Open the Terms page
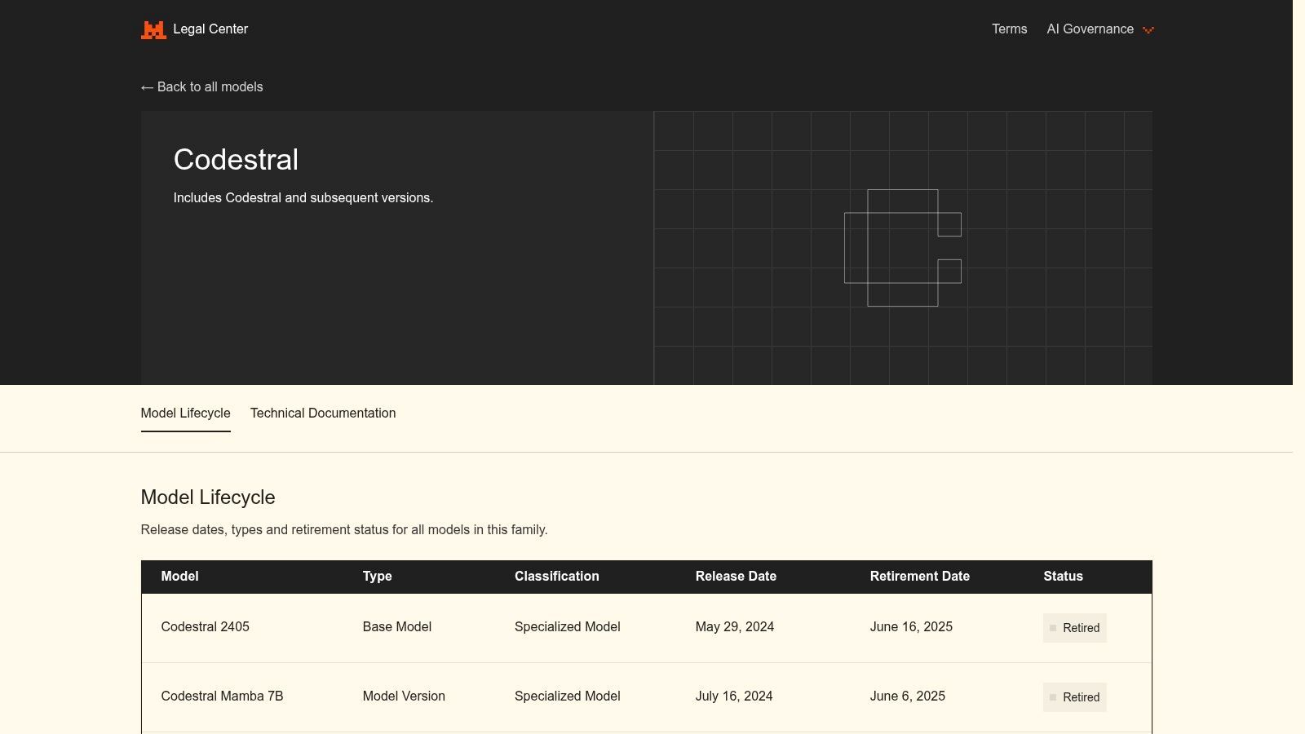 [x=1009, y=29]
